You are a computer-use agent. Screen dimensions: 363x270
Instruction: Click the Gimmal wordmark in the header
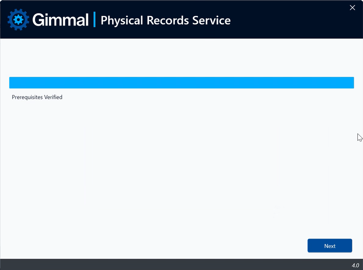click(60, 20)
